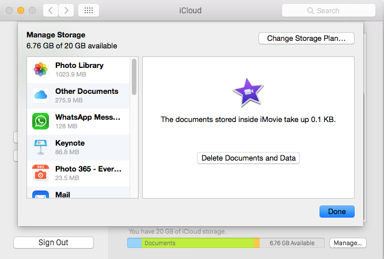The image size is (384, 259).
Task: Click the iCloud cloud icon for Other Documents
Action: pyautogui.click(x=41, y=95)
